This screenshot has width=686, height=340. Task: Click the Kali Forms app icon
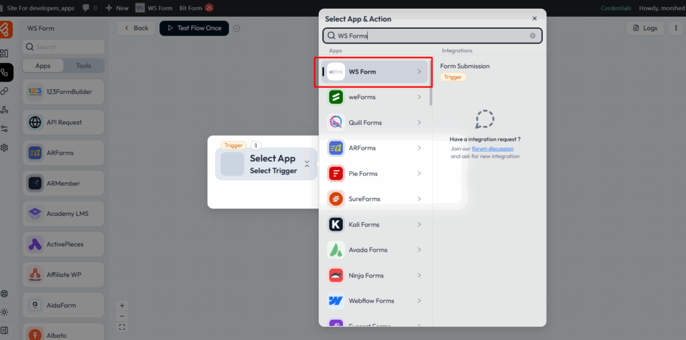coord(336,225)
